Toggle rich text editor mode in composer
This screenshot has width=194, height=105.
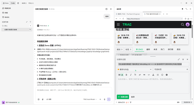[119, 75]
